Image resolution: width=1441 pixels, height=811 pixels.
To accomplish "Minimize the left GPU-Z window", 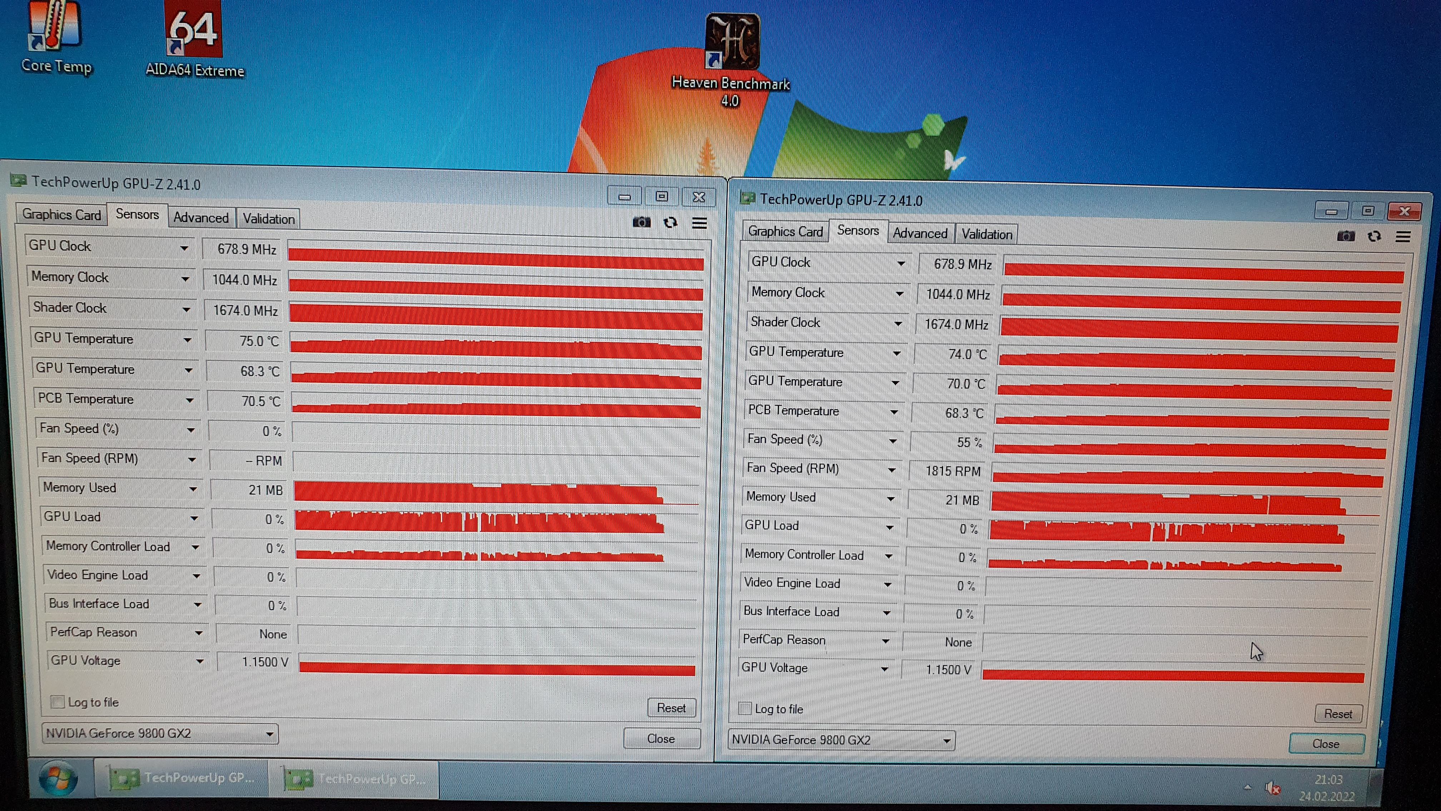I will pos(625,196).
